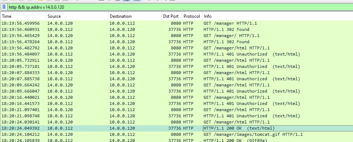Click the 'GET /manager HTTP/1.1' info cell
The width and height of the screenshot is (353, 142).
pos(230,23)
